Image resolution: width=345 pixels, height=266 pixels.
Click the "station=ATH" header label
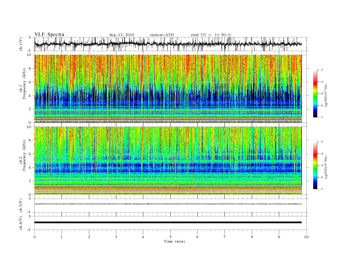(x=162, y=35)
